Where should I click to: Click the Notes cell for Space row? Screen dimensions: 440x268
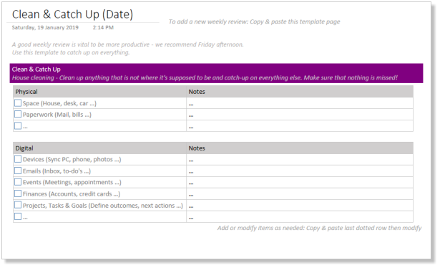(300, 103)
